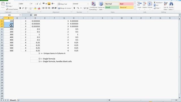Screen dimensions: 181x102
Task: Open Sort & Filter menu
Action: [x=166, y=6]
